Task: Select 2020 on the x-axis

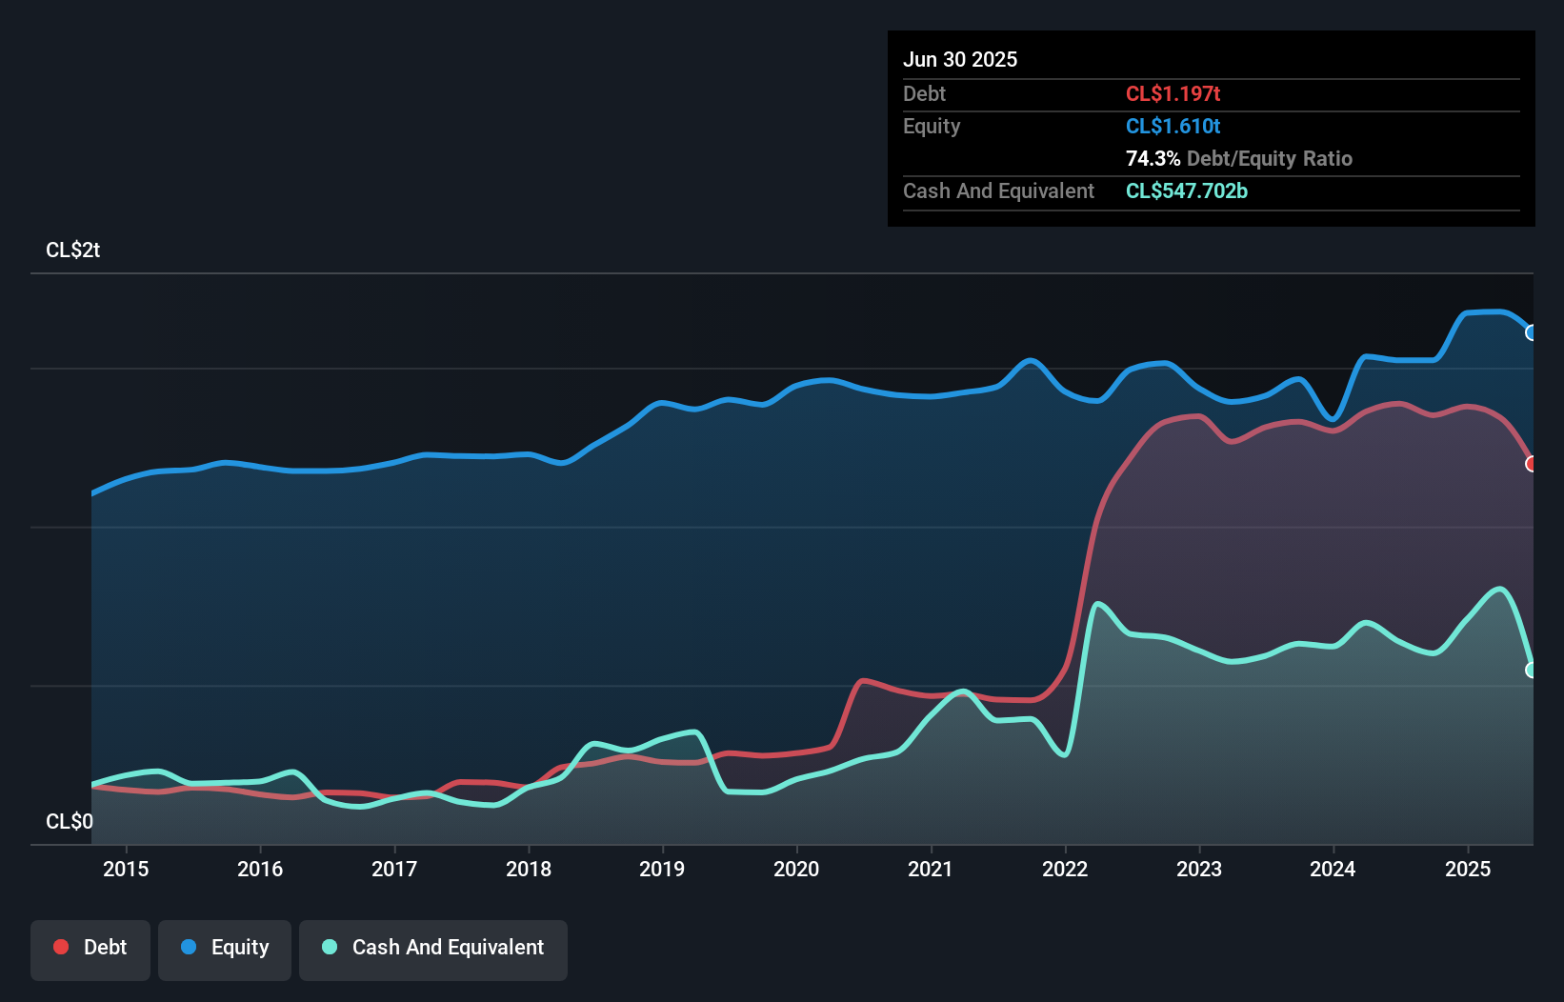Action: (796, 869)
